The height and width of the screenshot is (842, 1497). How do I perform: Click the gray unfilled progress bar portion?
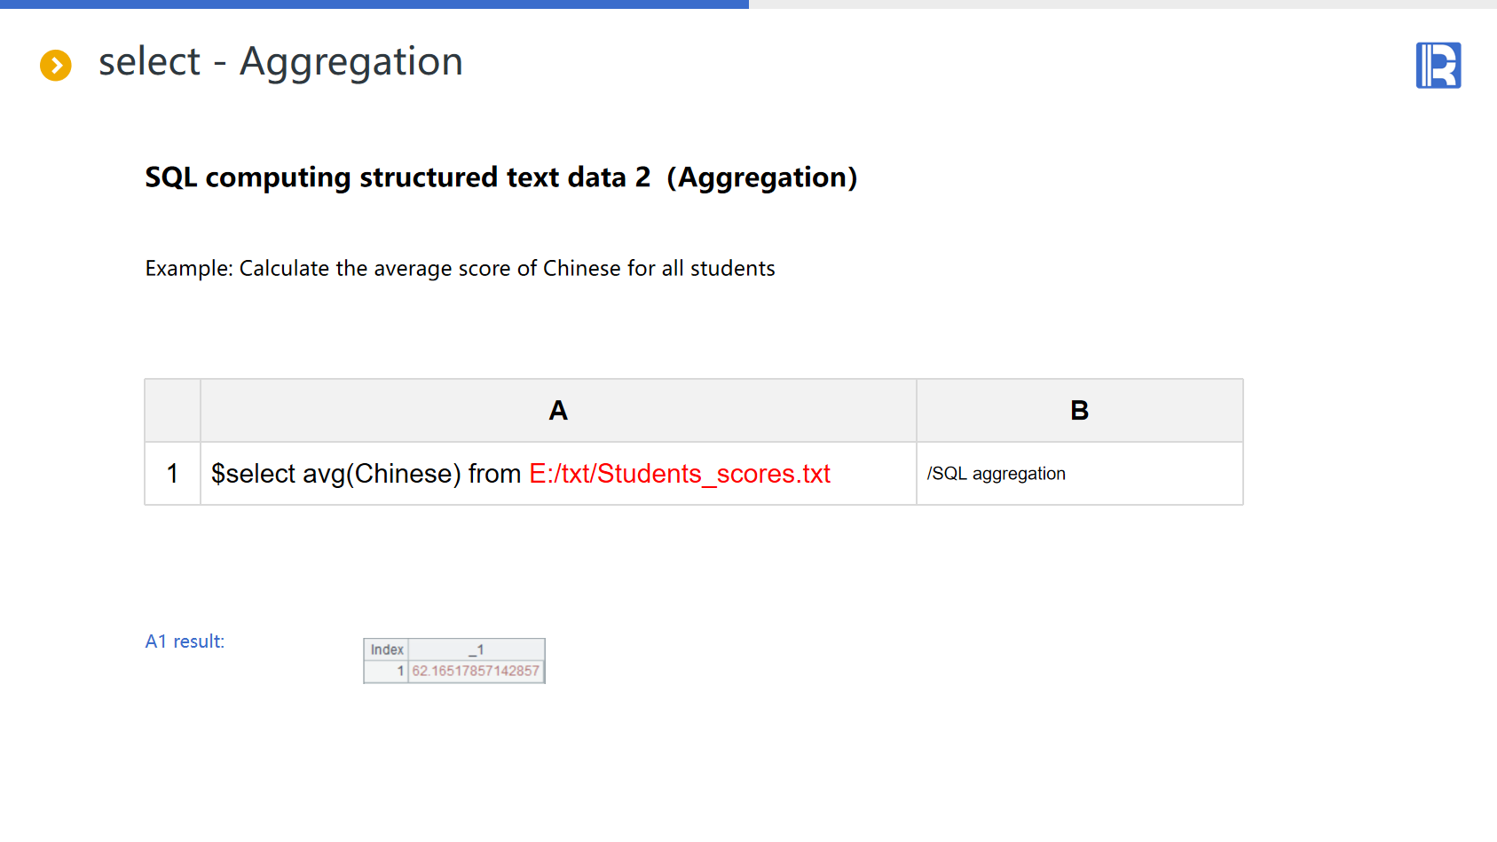(x=1122, y=4)
